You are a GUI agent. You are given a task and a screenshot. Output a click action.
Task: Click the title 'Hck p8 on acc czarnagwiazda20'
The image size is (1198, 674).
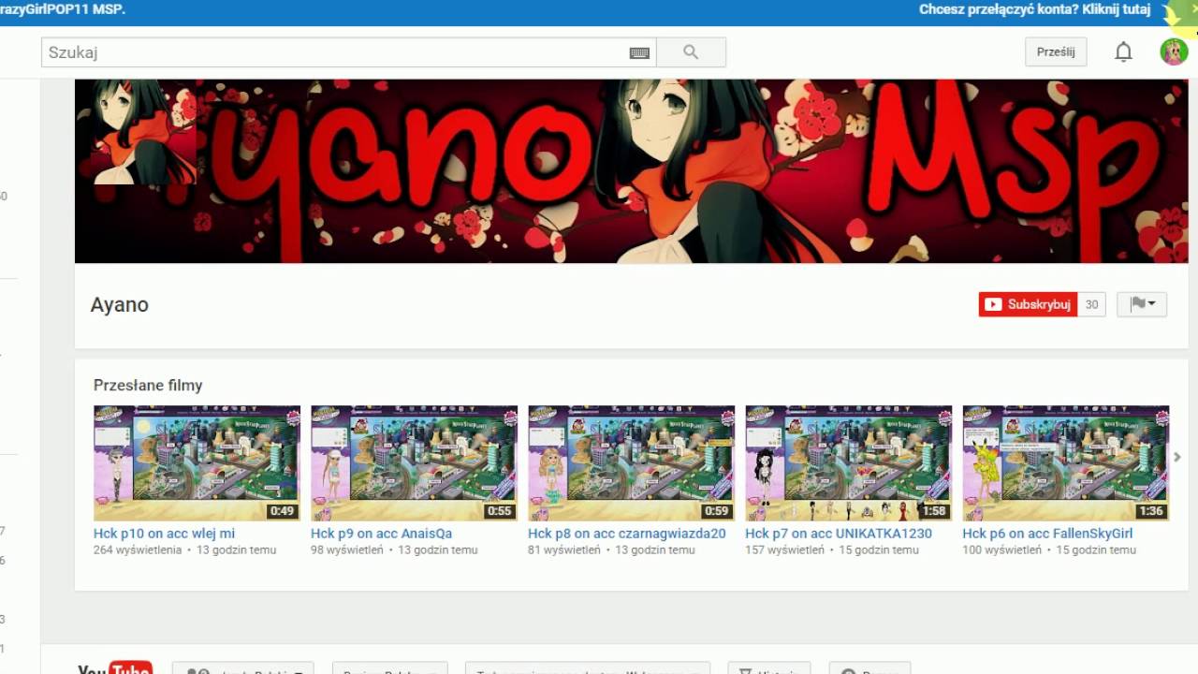pos(626,534)
